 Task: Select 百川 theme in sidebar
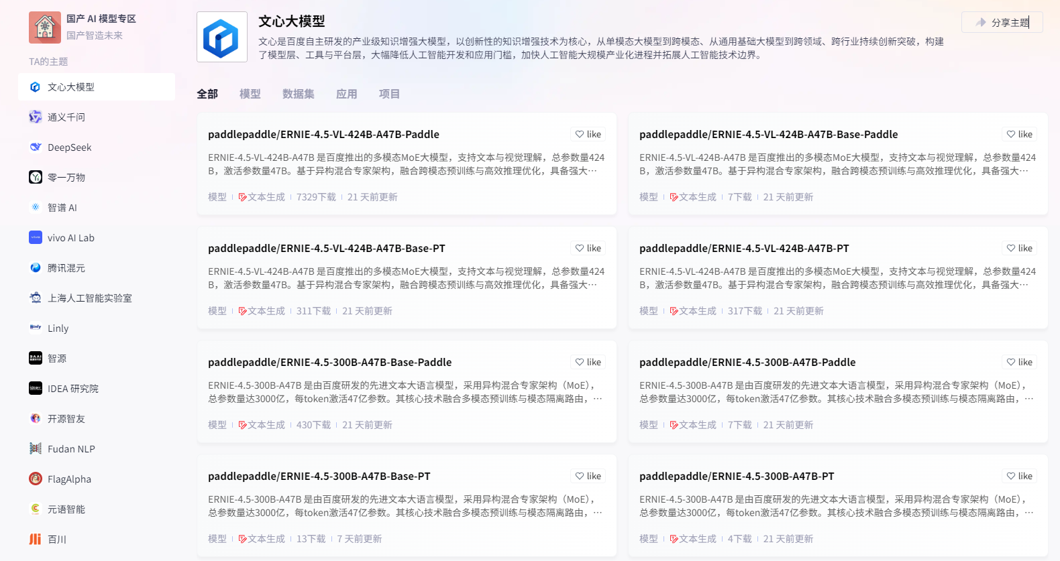pos(97,539)
